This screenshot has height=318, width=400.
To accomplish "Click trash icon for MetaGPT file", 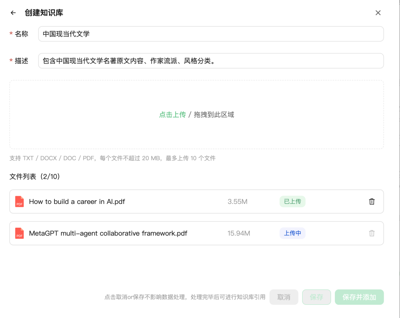I will click(372, 234).
